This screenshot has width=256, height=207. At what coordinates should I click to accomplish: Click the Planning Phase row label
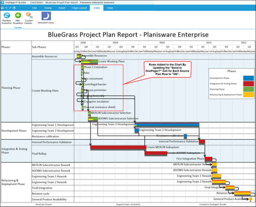click(x=11, y=88)
